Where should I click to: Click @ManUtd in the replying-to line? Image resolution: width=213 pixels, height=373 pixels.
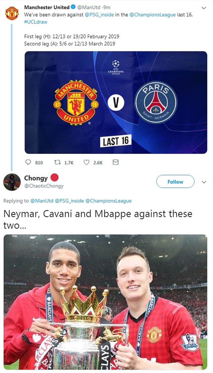(x=42, y=201)
